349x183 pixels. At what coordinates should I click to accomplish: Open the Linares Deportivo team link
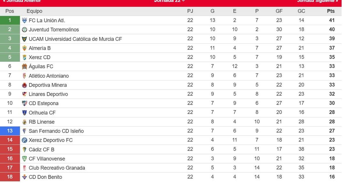(48, 94)
